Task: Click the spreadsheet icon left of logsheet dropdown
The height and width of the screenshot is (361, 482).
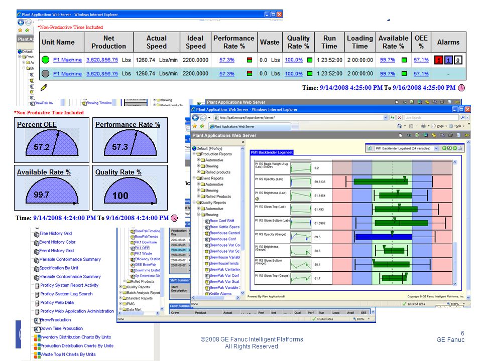Action: click(x=370, y=148)
